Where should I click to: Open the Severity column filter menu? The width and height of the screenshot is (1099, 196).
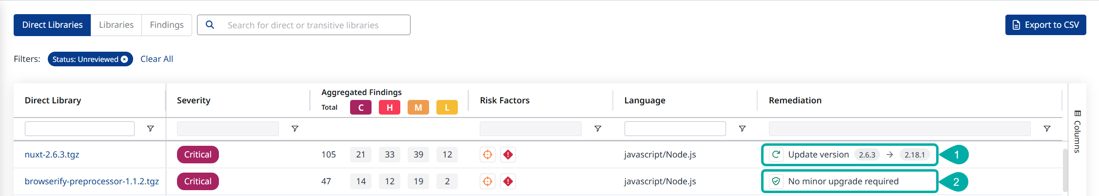(x=295, y=129)
